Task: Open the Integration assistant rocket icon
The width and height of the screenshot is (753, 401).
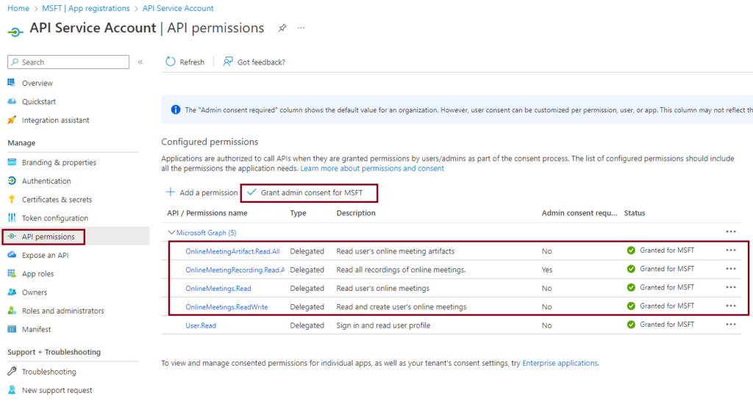Action: tap(12, 120)
